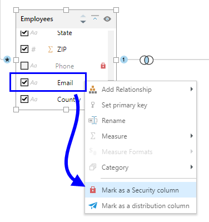
Task: Click the join circles icon on relationship line
Action: pos(146,60)
